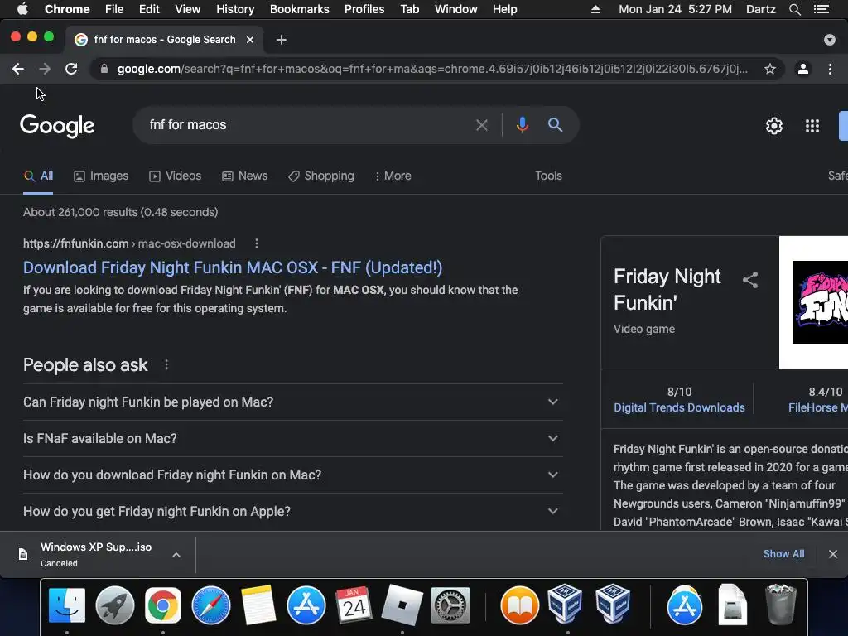The width and height of the screenshot is (848, 636).
Task: Close the 'fnf for macos' tab
Action: click(x=250, y=40)
